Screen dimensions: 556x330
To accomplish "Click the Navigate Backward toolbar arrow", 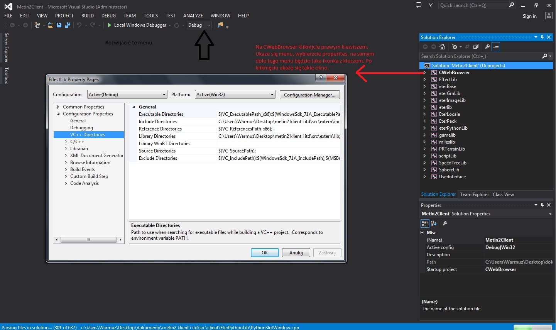I will tap(12, 25).
